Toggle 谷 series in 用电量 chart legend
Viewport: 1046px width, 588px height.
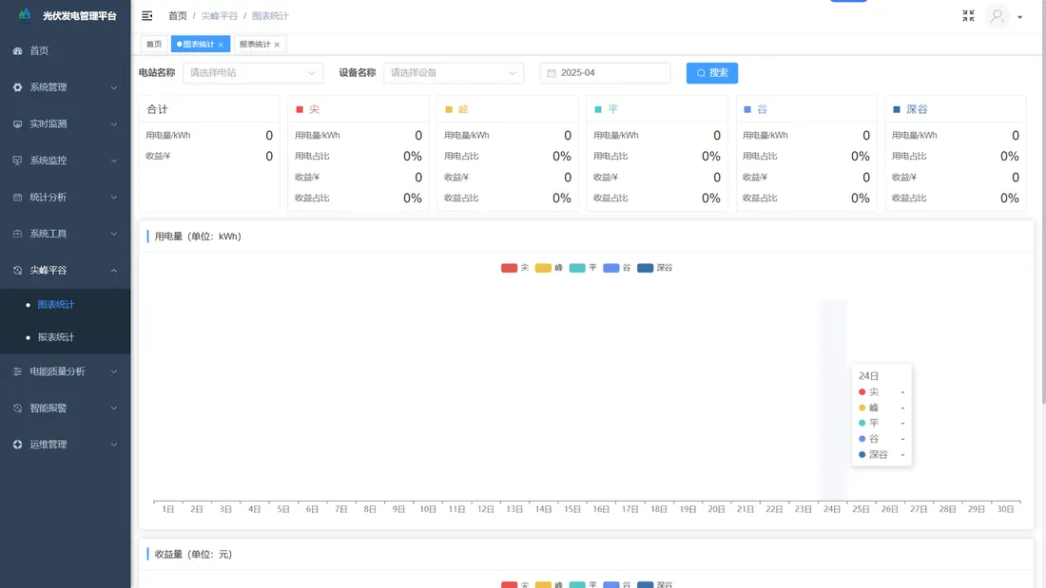click(617, 268)
